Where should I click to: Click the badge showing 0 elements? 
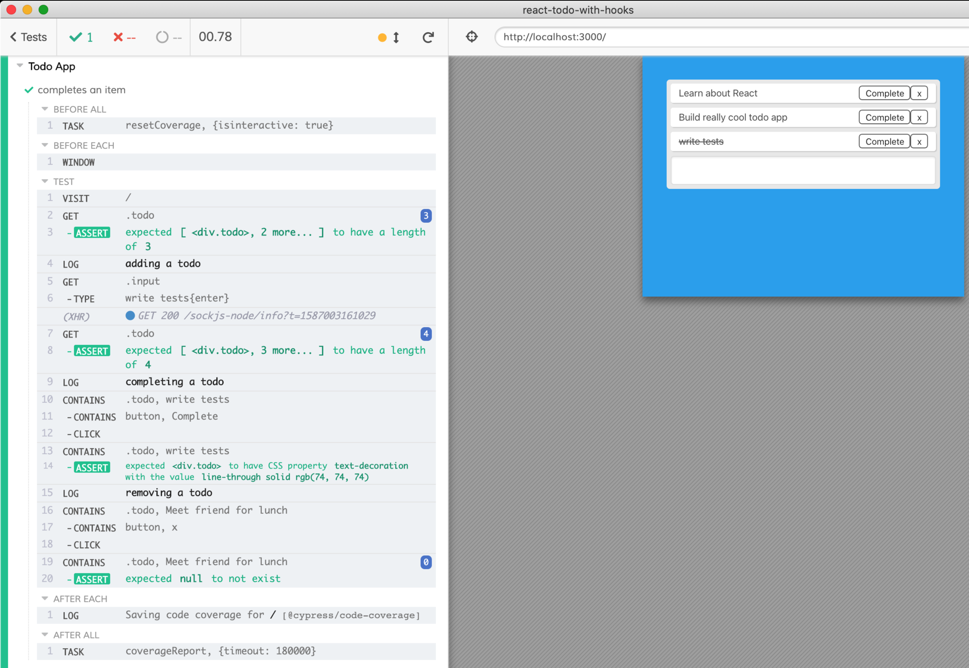(x=426, y=562)
